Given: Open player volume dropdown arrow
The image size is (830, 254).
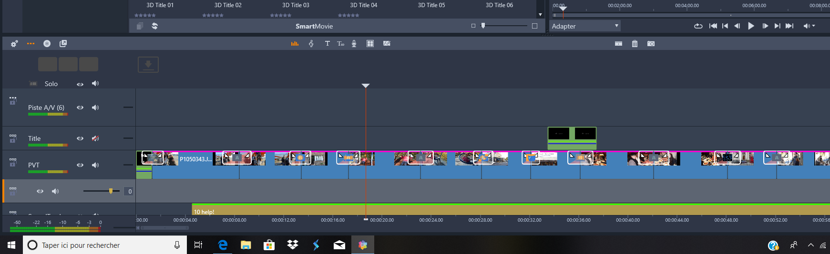Looking at the screenshot, I should pyautogui.click(x=813, y=26).
